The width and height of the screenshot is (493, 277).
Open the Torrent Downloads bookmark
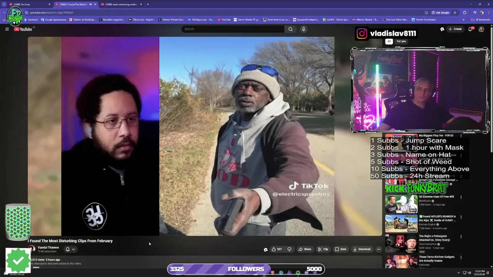click(424, 20)
